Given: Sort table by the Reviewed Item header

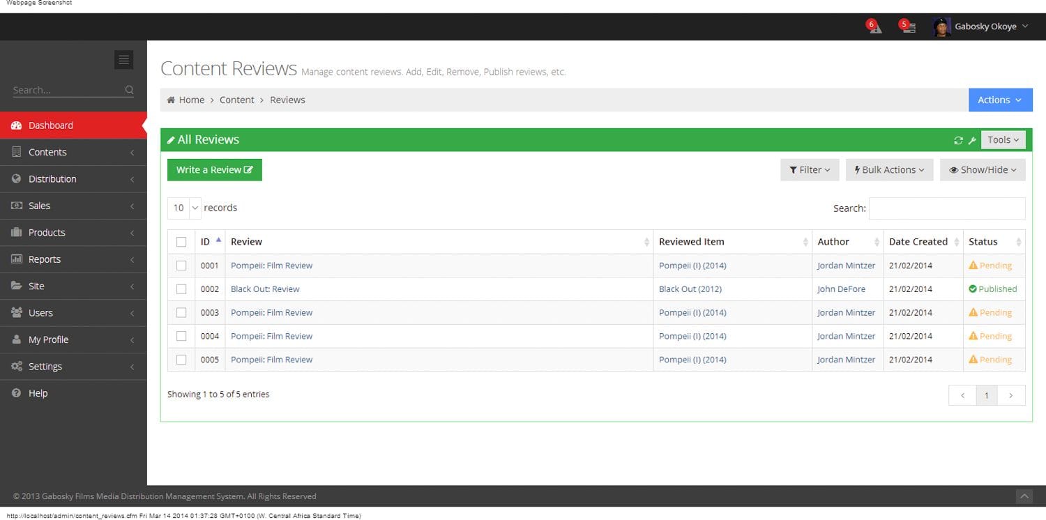Looking at the screenshot, I should (x=733, y=242).
